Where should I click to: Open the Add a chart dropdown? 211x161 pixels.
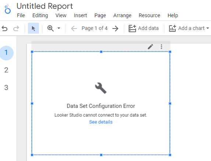[x=189, y=29]
